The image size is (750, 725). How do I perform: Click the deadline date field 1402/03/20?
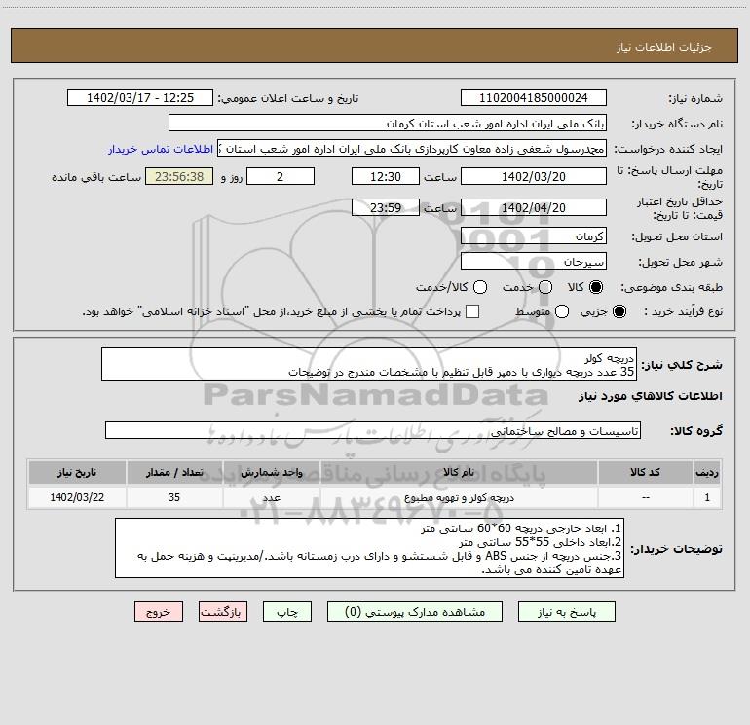tap(534, 176)
